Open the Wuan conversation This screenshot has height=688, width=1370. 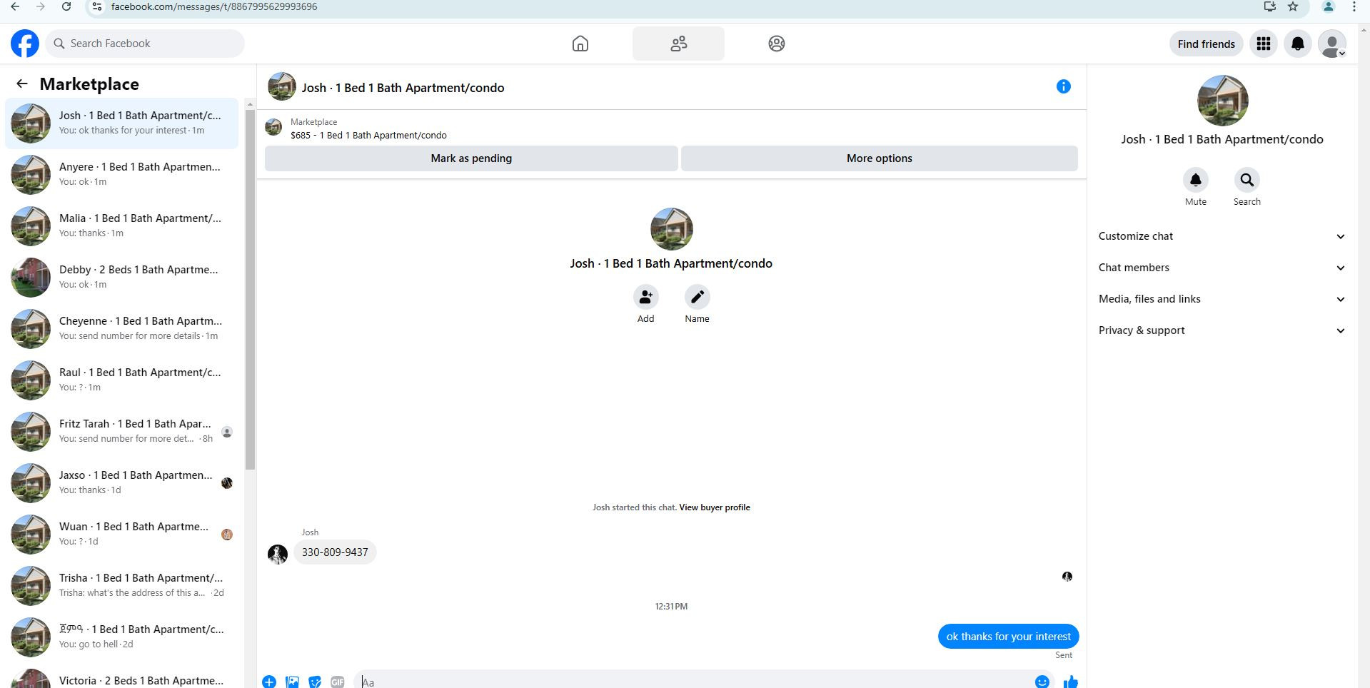click(122, 535)
